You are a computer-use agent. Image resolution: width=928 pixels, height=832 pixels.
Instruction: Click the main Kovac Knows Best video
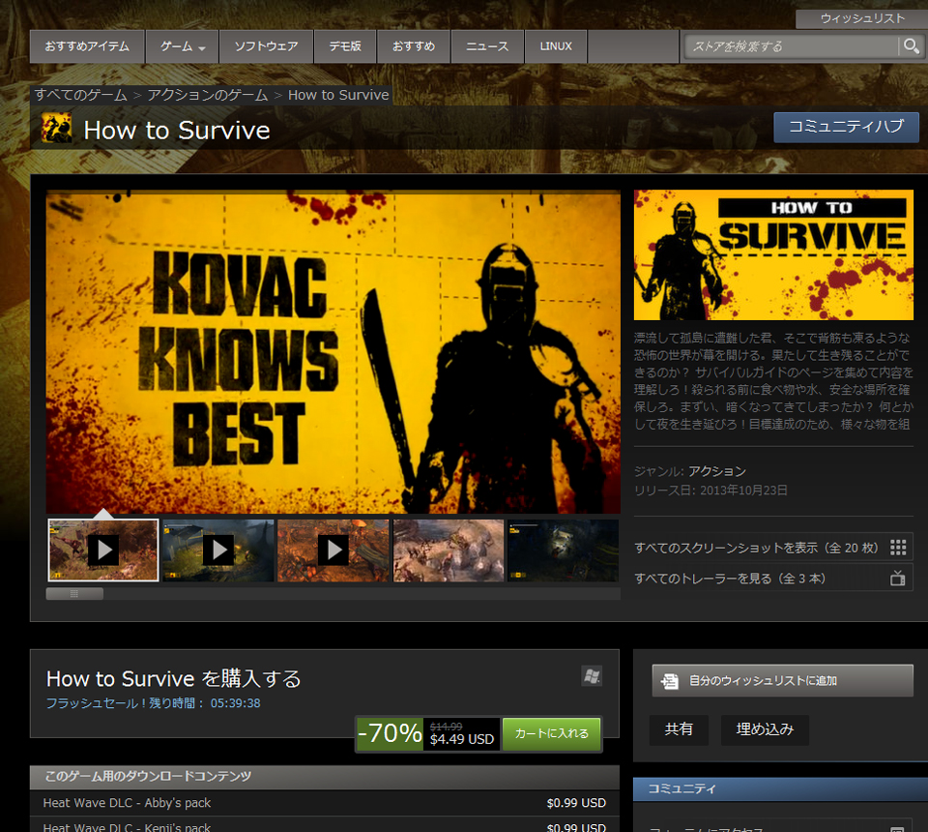click(x=333, y=352)
